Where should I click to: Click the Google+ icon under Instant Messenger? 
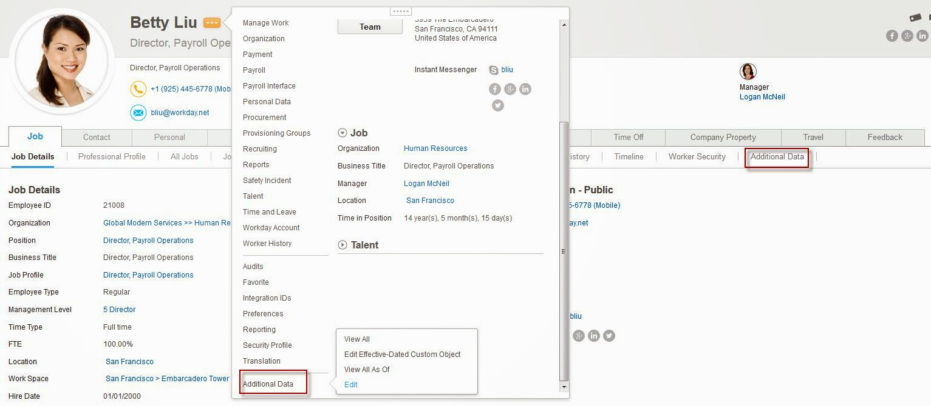point(510,88)
